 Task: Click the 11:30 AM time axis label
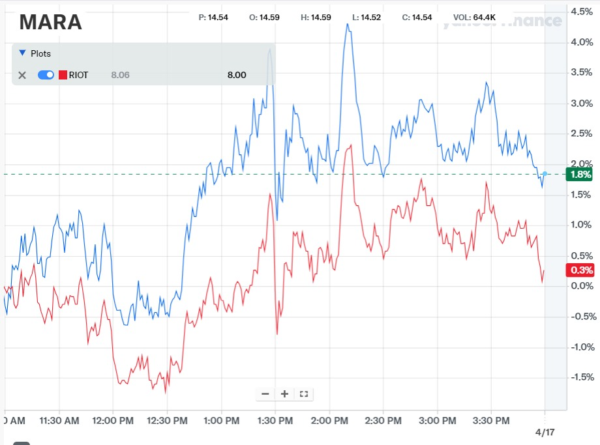coord(59,420)
